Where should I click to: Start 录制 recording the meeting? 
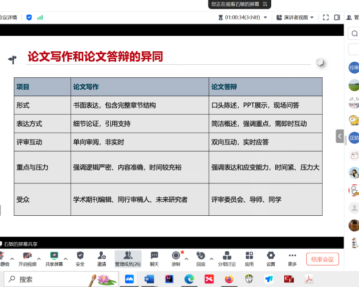pyautogui.click(x=176, y=259)
